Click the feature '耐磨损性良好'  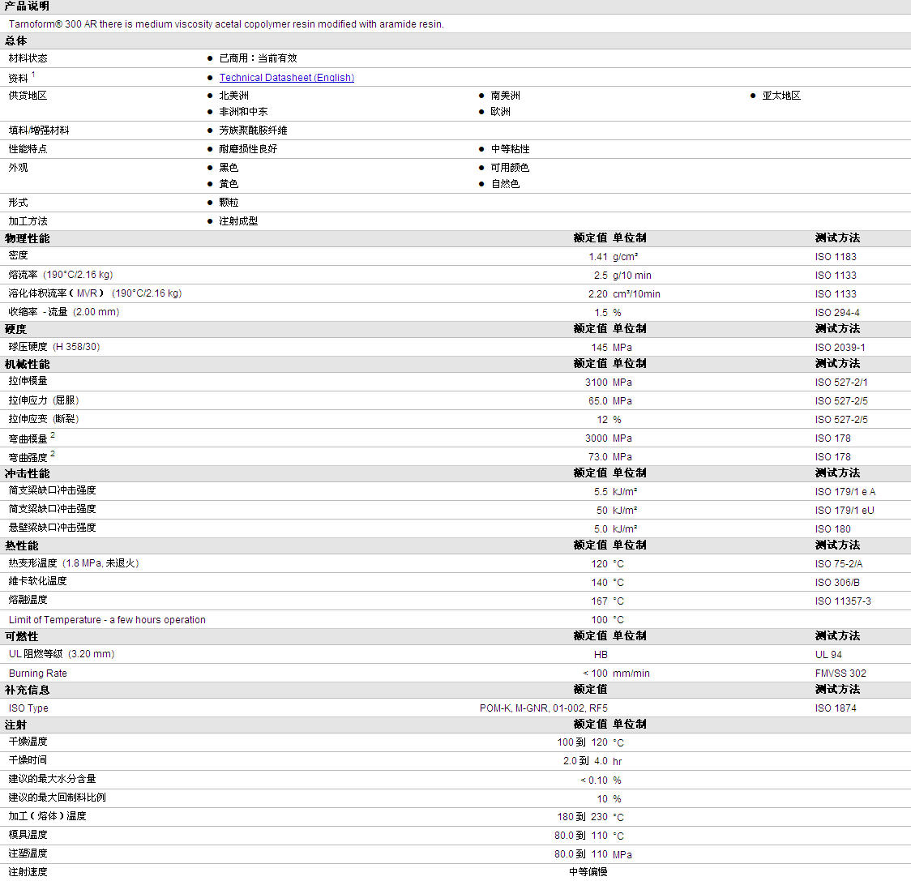pos(248,149)
